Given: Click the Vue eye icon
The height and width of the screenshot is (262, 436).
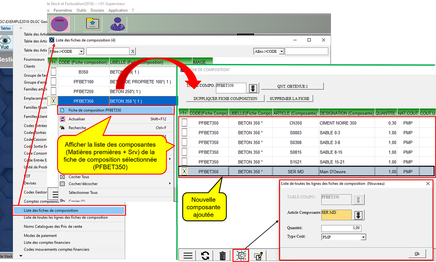Looking at the screenshot, I should 5,42.
